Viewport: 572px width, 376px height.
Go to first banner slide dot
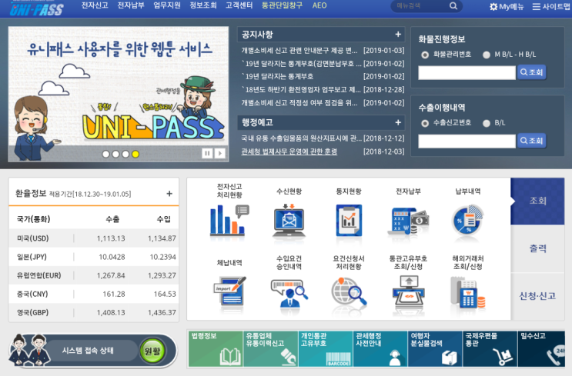point(105,154)
